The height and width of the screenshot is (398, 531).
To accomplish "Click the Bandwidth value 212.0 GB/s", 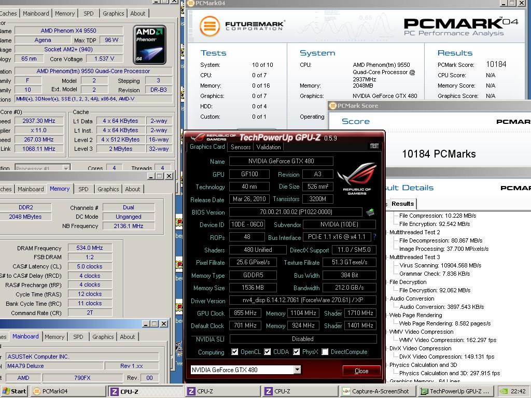I will tap(350, 288).
